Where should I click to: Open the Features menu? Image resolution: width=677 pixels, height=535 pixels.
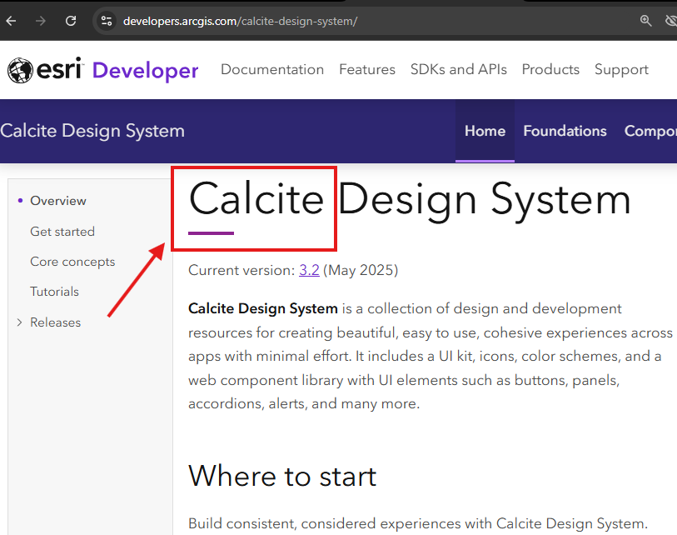pyautogui.click(x=367, y=69)
